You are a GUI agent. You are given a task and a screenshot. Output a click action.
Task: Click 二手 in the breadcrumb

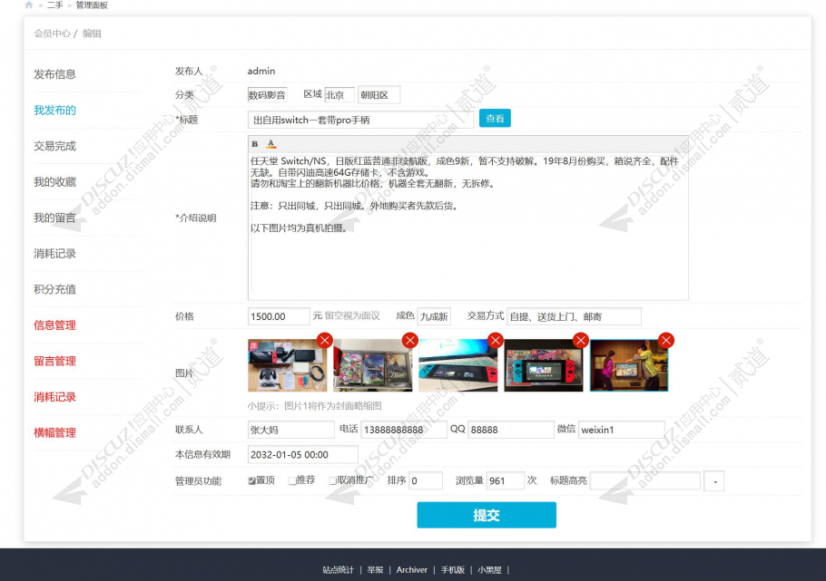54,5
